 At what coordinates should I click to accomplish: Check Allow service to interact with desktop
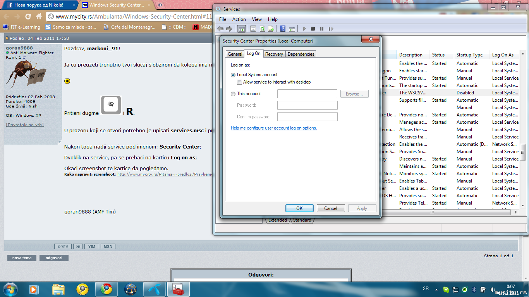(x=240, y=82)
